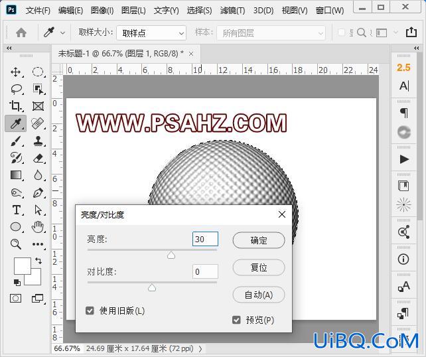
Task: Close the 未标题-1 document tab
Action: click(191, 54)
